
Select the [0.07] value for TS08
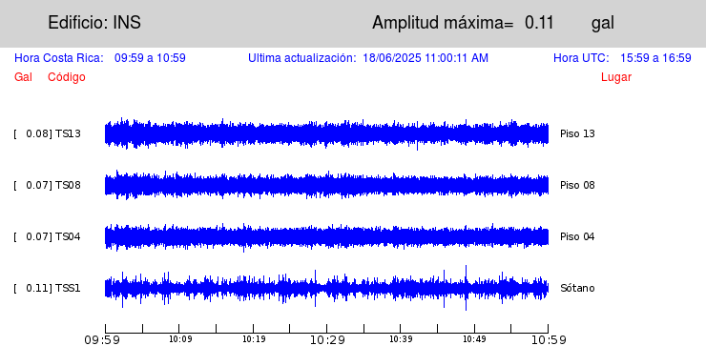tap(32, 185)
